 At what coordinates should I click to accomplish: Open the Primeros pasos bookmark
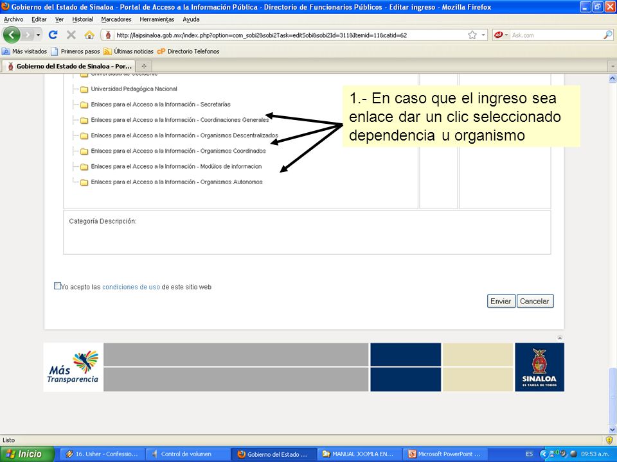pos(75,51)
